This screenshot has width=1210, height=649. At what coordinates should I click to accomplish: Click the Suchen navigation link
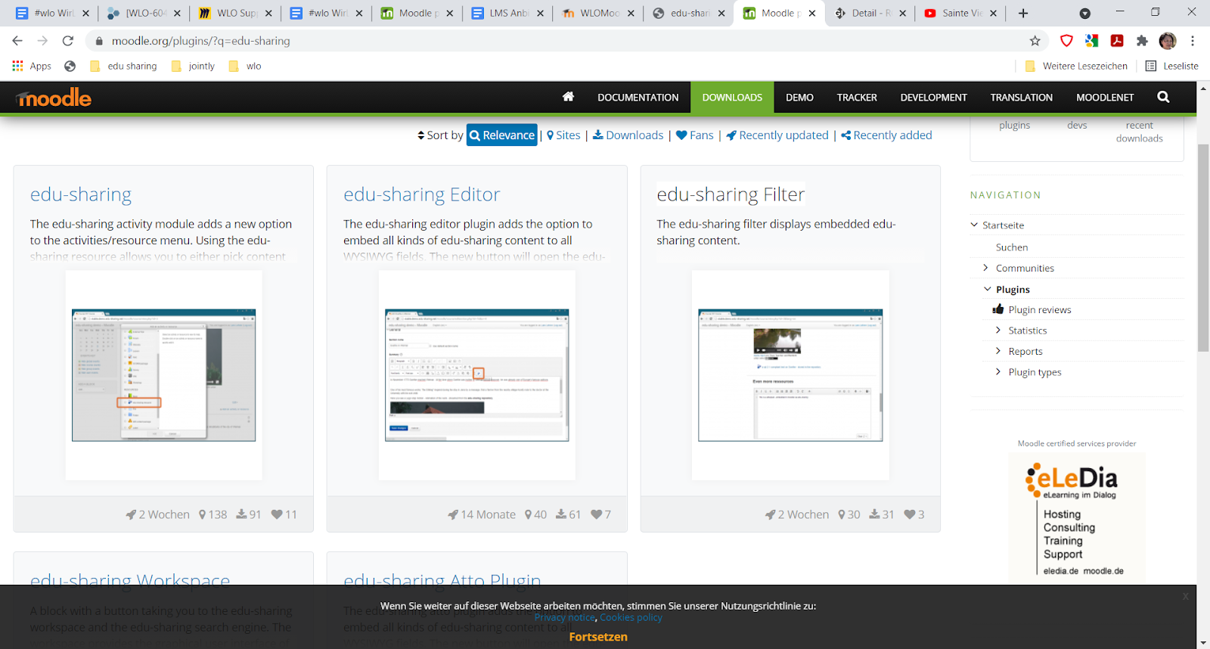[1012, 247]
